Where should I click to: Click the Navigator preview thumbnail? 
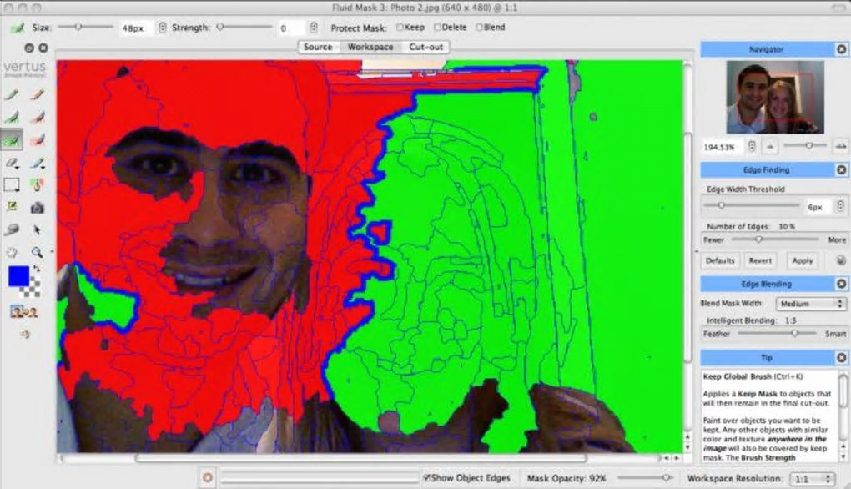click(774, 98)
